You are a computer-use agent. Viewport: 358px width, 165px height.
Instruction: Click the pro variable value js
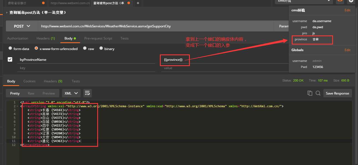click(x=314, y=33)
